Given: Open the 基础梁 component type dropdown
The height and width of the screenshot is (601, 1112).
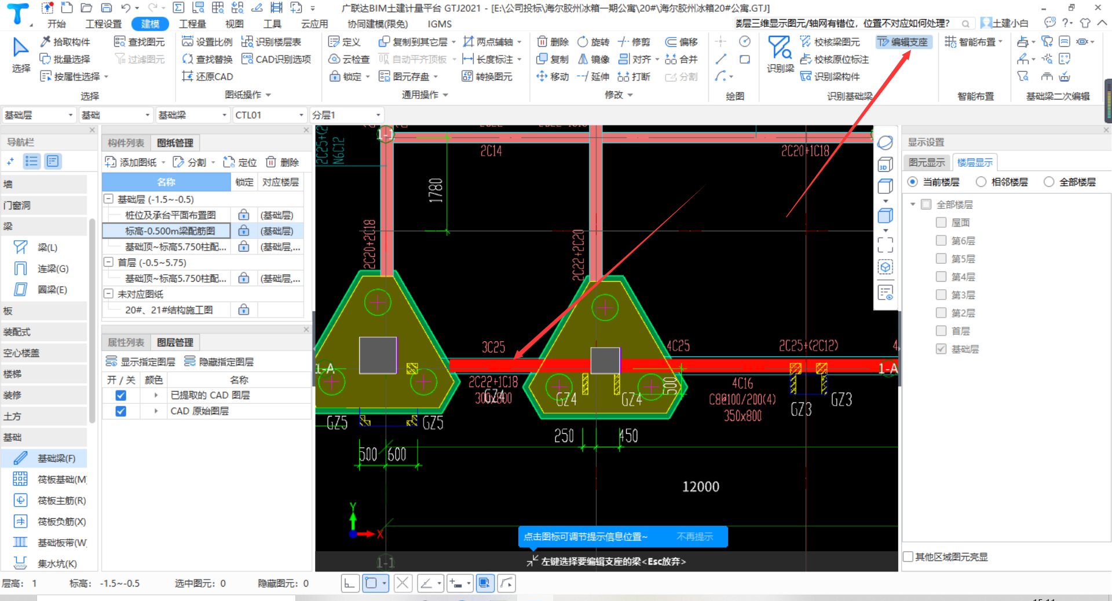Looking at the screenshot, I should click(x=193, y=115).
